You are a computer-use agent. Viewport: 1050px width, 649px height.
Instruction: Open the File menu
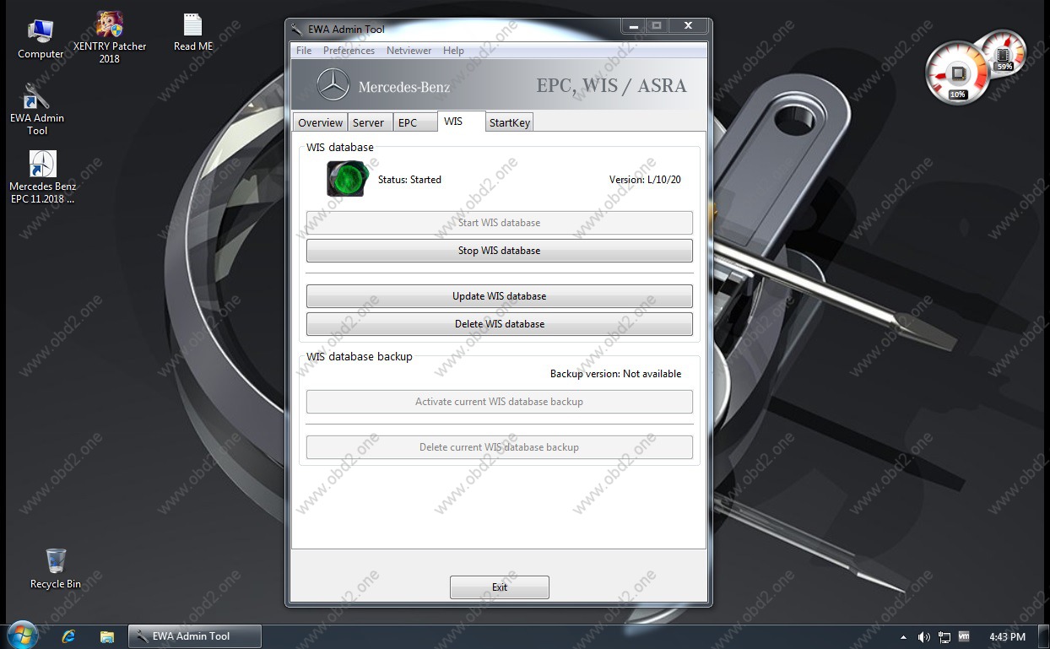tap(304, 51)
